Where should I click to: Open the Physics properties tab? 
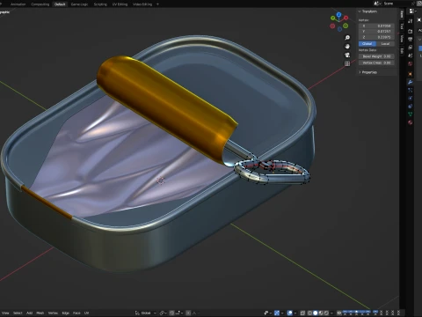(x=411, y=98)
